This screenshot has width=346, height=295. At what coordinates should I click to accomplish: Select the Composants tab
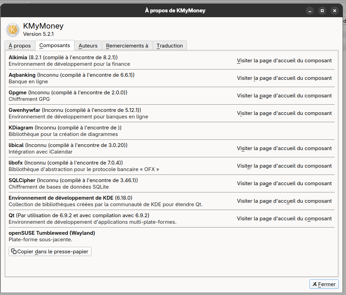click(55, 45)
